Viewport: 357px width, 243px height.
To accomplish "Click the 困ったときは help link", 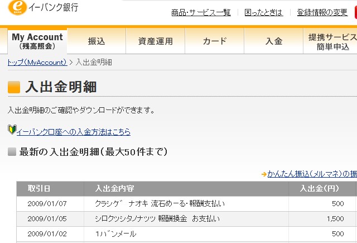I will [263, 13].
